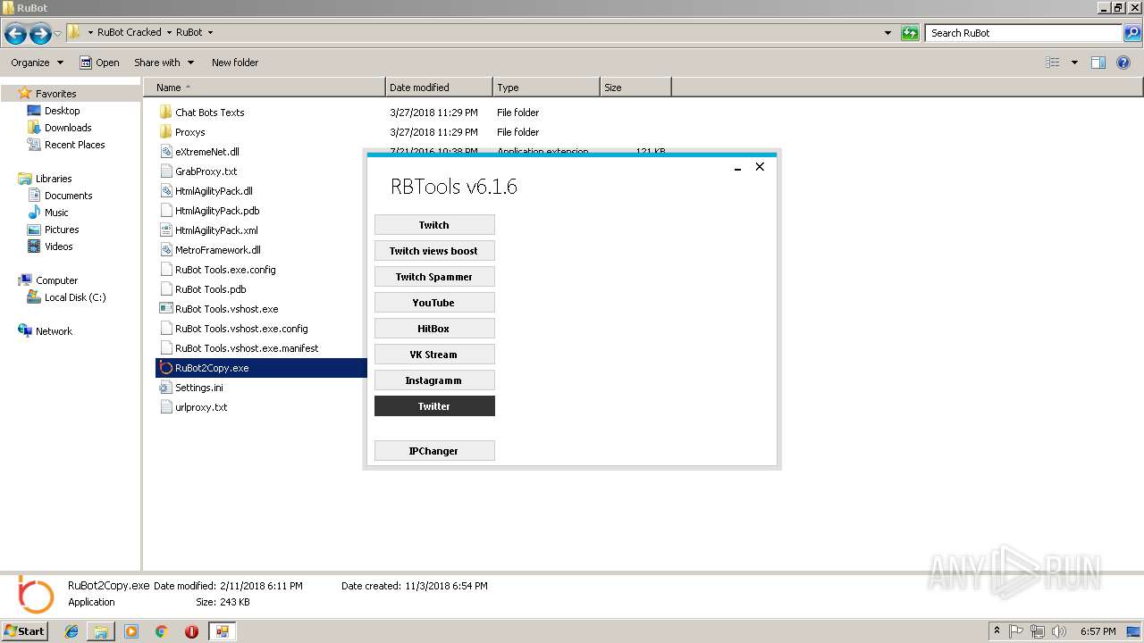Viewport: 1144px width, 643px height.
Task: Go back in Explorer navigation
Action: pos(15,34)
